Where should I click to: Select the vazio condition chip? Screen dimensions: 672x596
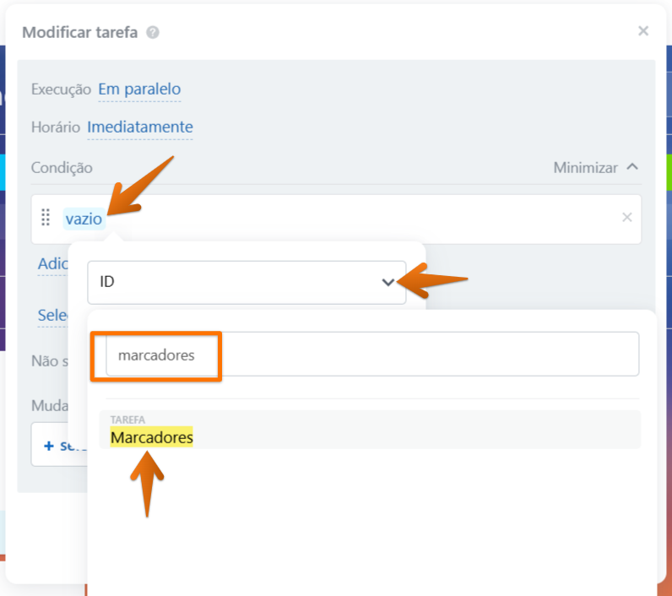tap(84, 219)
